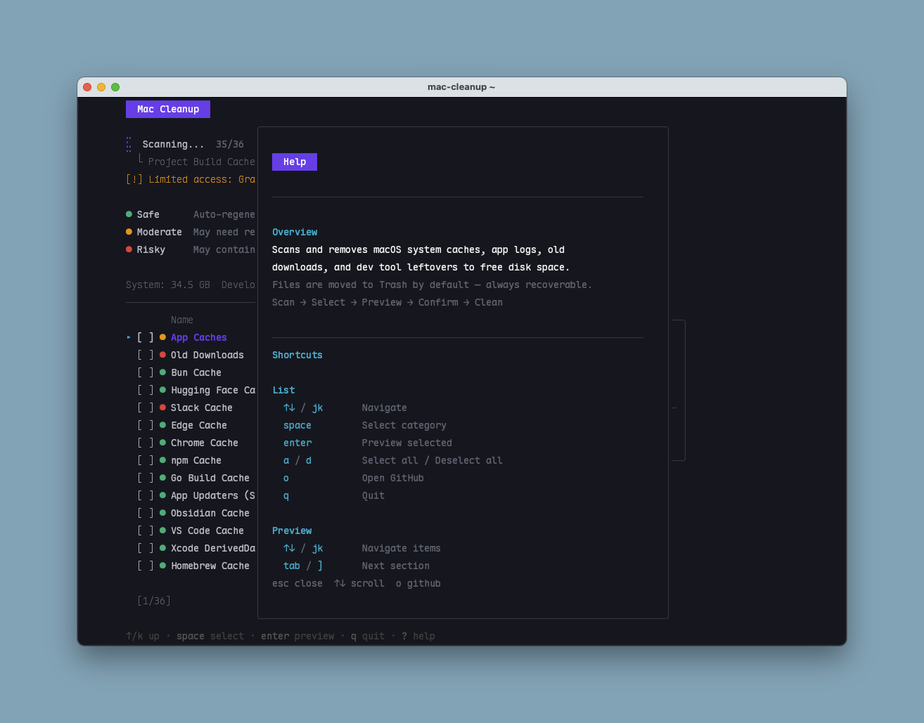Viewport: 924px width, 723px height.
Task: Check the npm Cache checkbox
Action: (x=146, y=460)
